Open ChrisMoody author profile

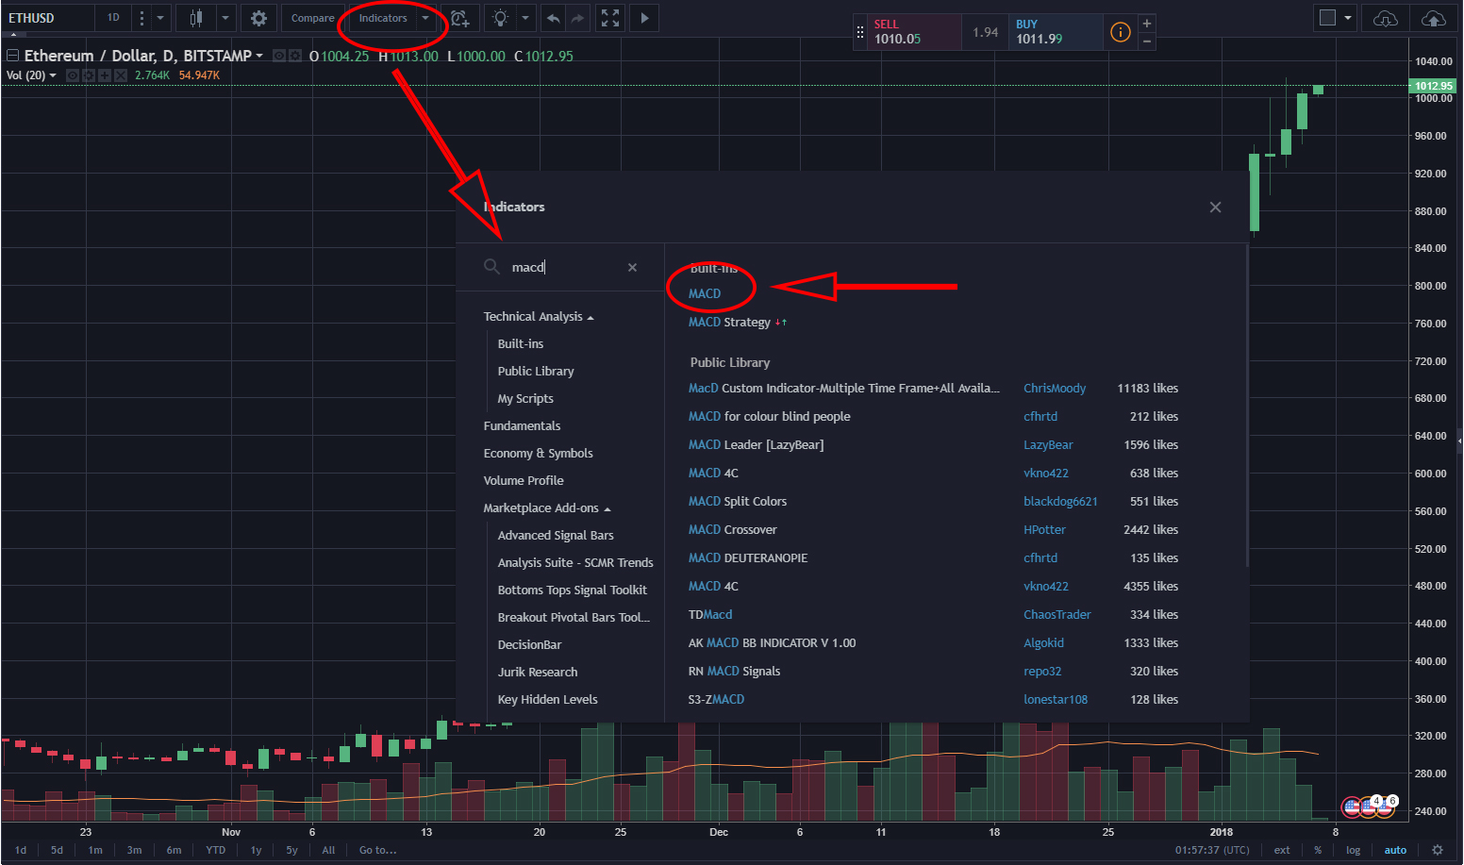(1055, 389)
